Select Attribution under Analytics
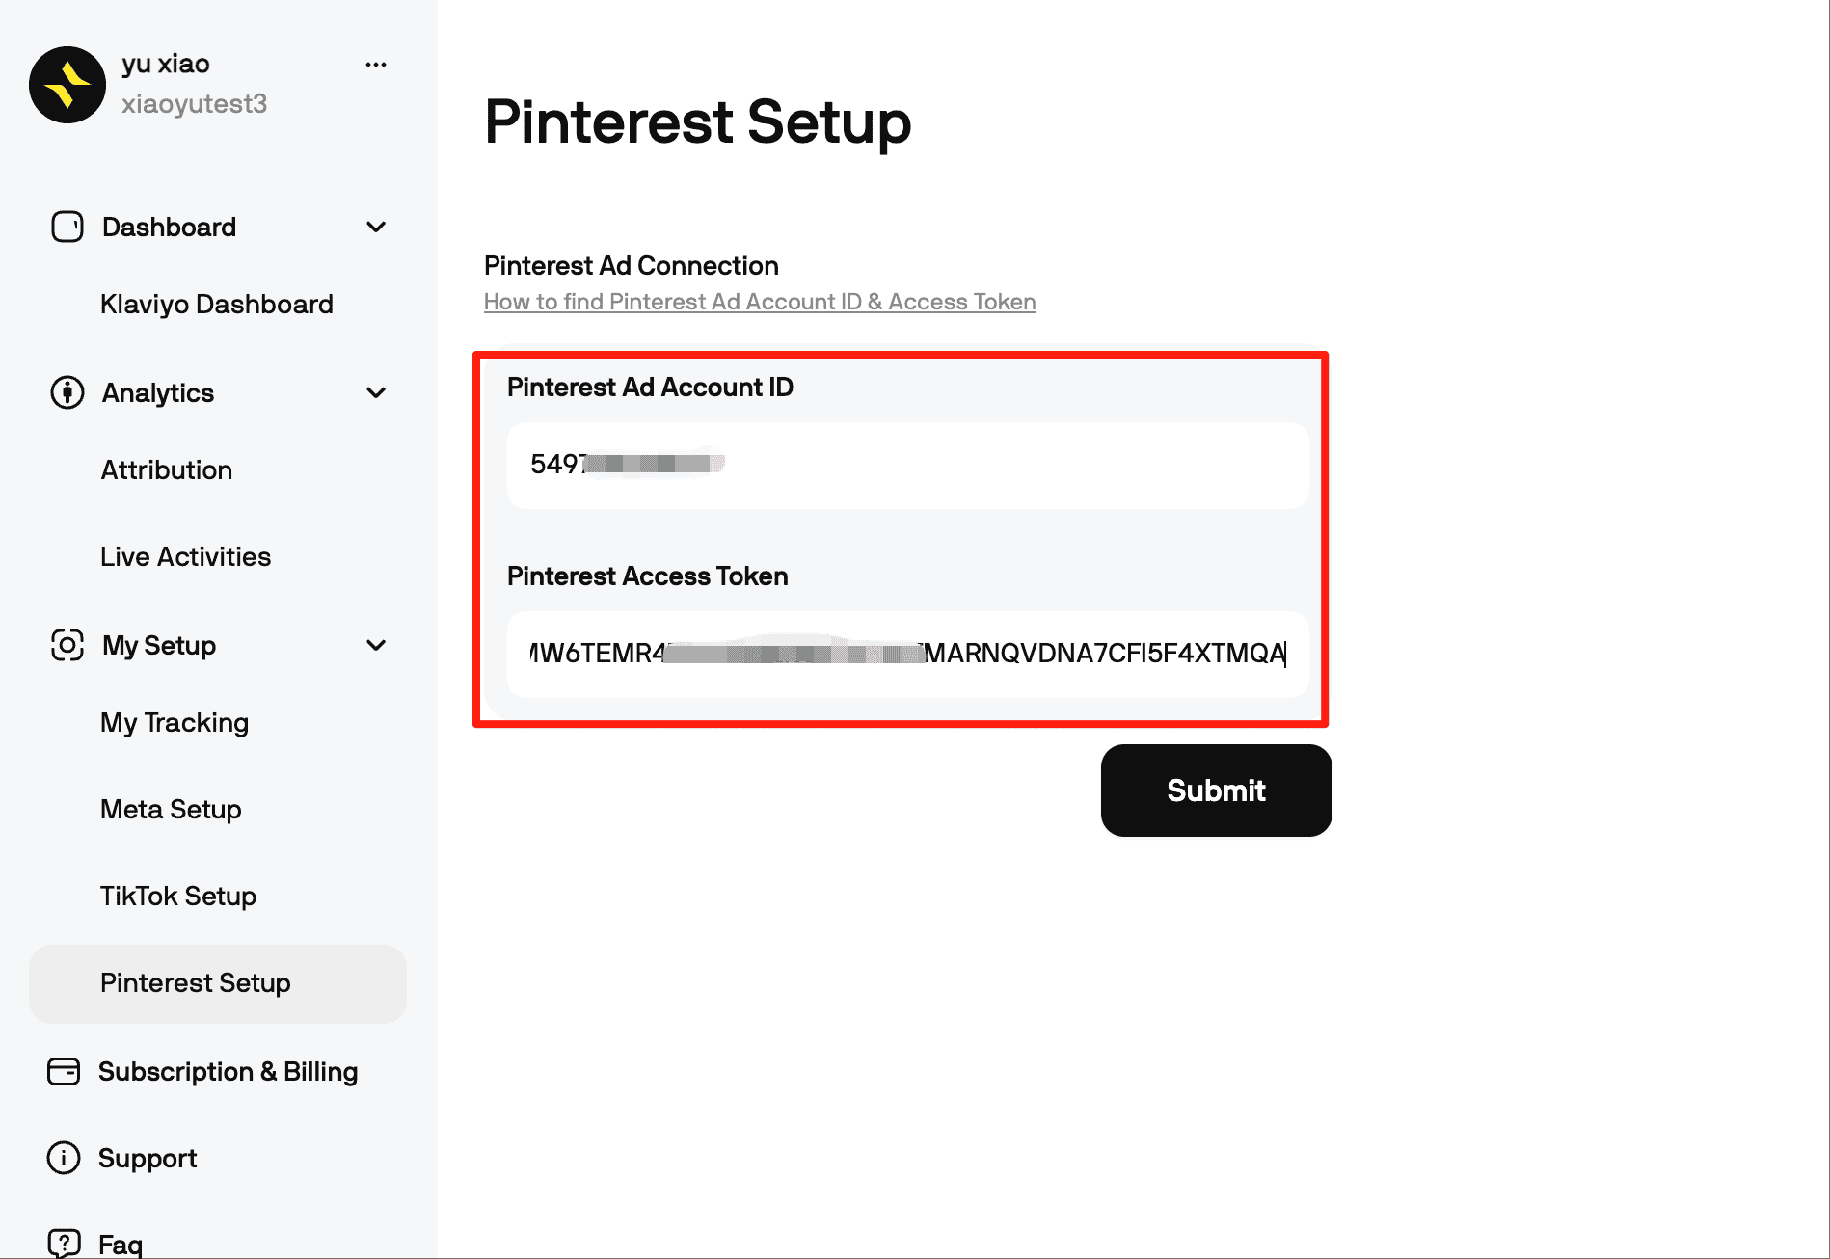The height and width of the screenshot is (1259, 1830). point(166,469)
